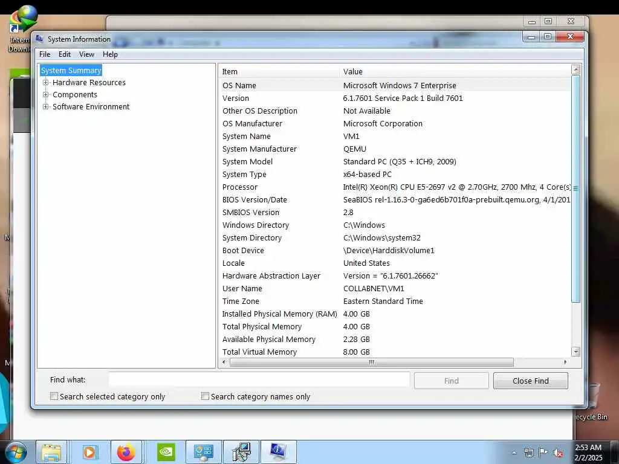Click the Close Find button
619x464 pixels.
(x=531, y=381)
